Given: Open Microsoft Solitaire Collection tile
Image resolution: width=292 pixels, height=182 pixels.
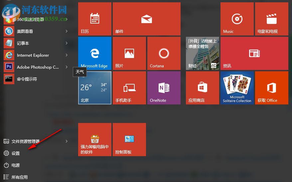Looking at the screenshot, I should pos(237,88).
